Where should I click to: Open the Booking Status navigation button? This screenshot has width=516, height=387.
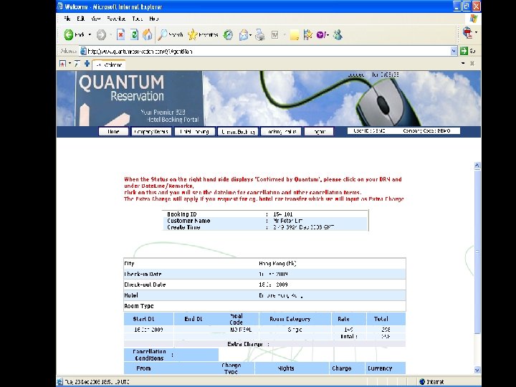281,132
